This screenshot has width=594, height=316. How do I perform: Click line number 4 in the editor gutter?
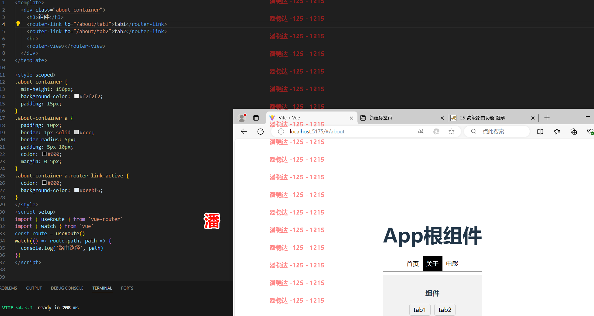click(x=3, y=24)
